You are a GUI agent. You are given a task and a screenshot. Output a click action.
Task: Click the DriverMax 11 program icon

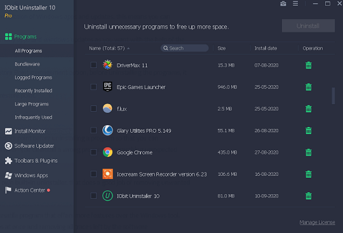click(x=107, y=65)
